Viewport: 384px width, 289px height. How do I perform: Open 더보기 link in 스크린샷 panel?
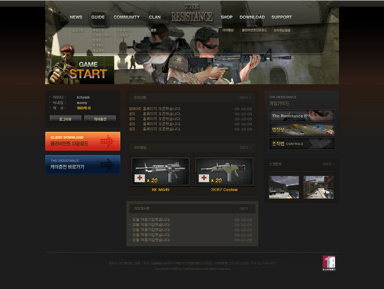point(328,164)
